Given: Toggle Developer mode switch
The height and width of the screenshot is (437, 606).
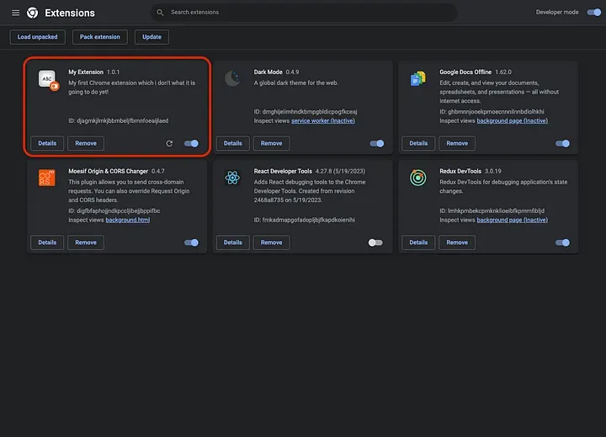Looking at the screenshot, I should 594,13.
